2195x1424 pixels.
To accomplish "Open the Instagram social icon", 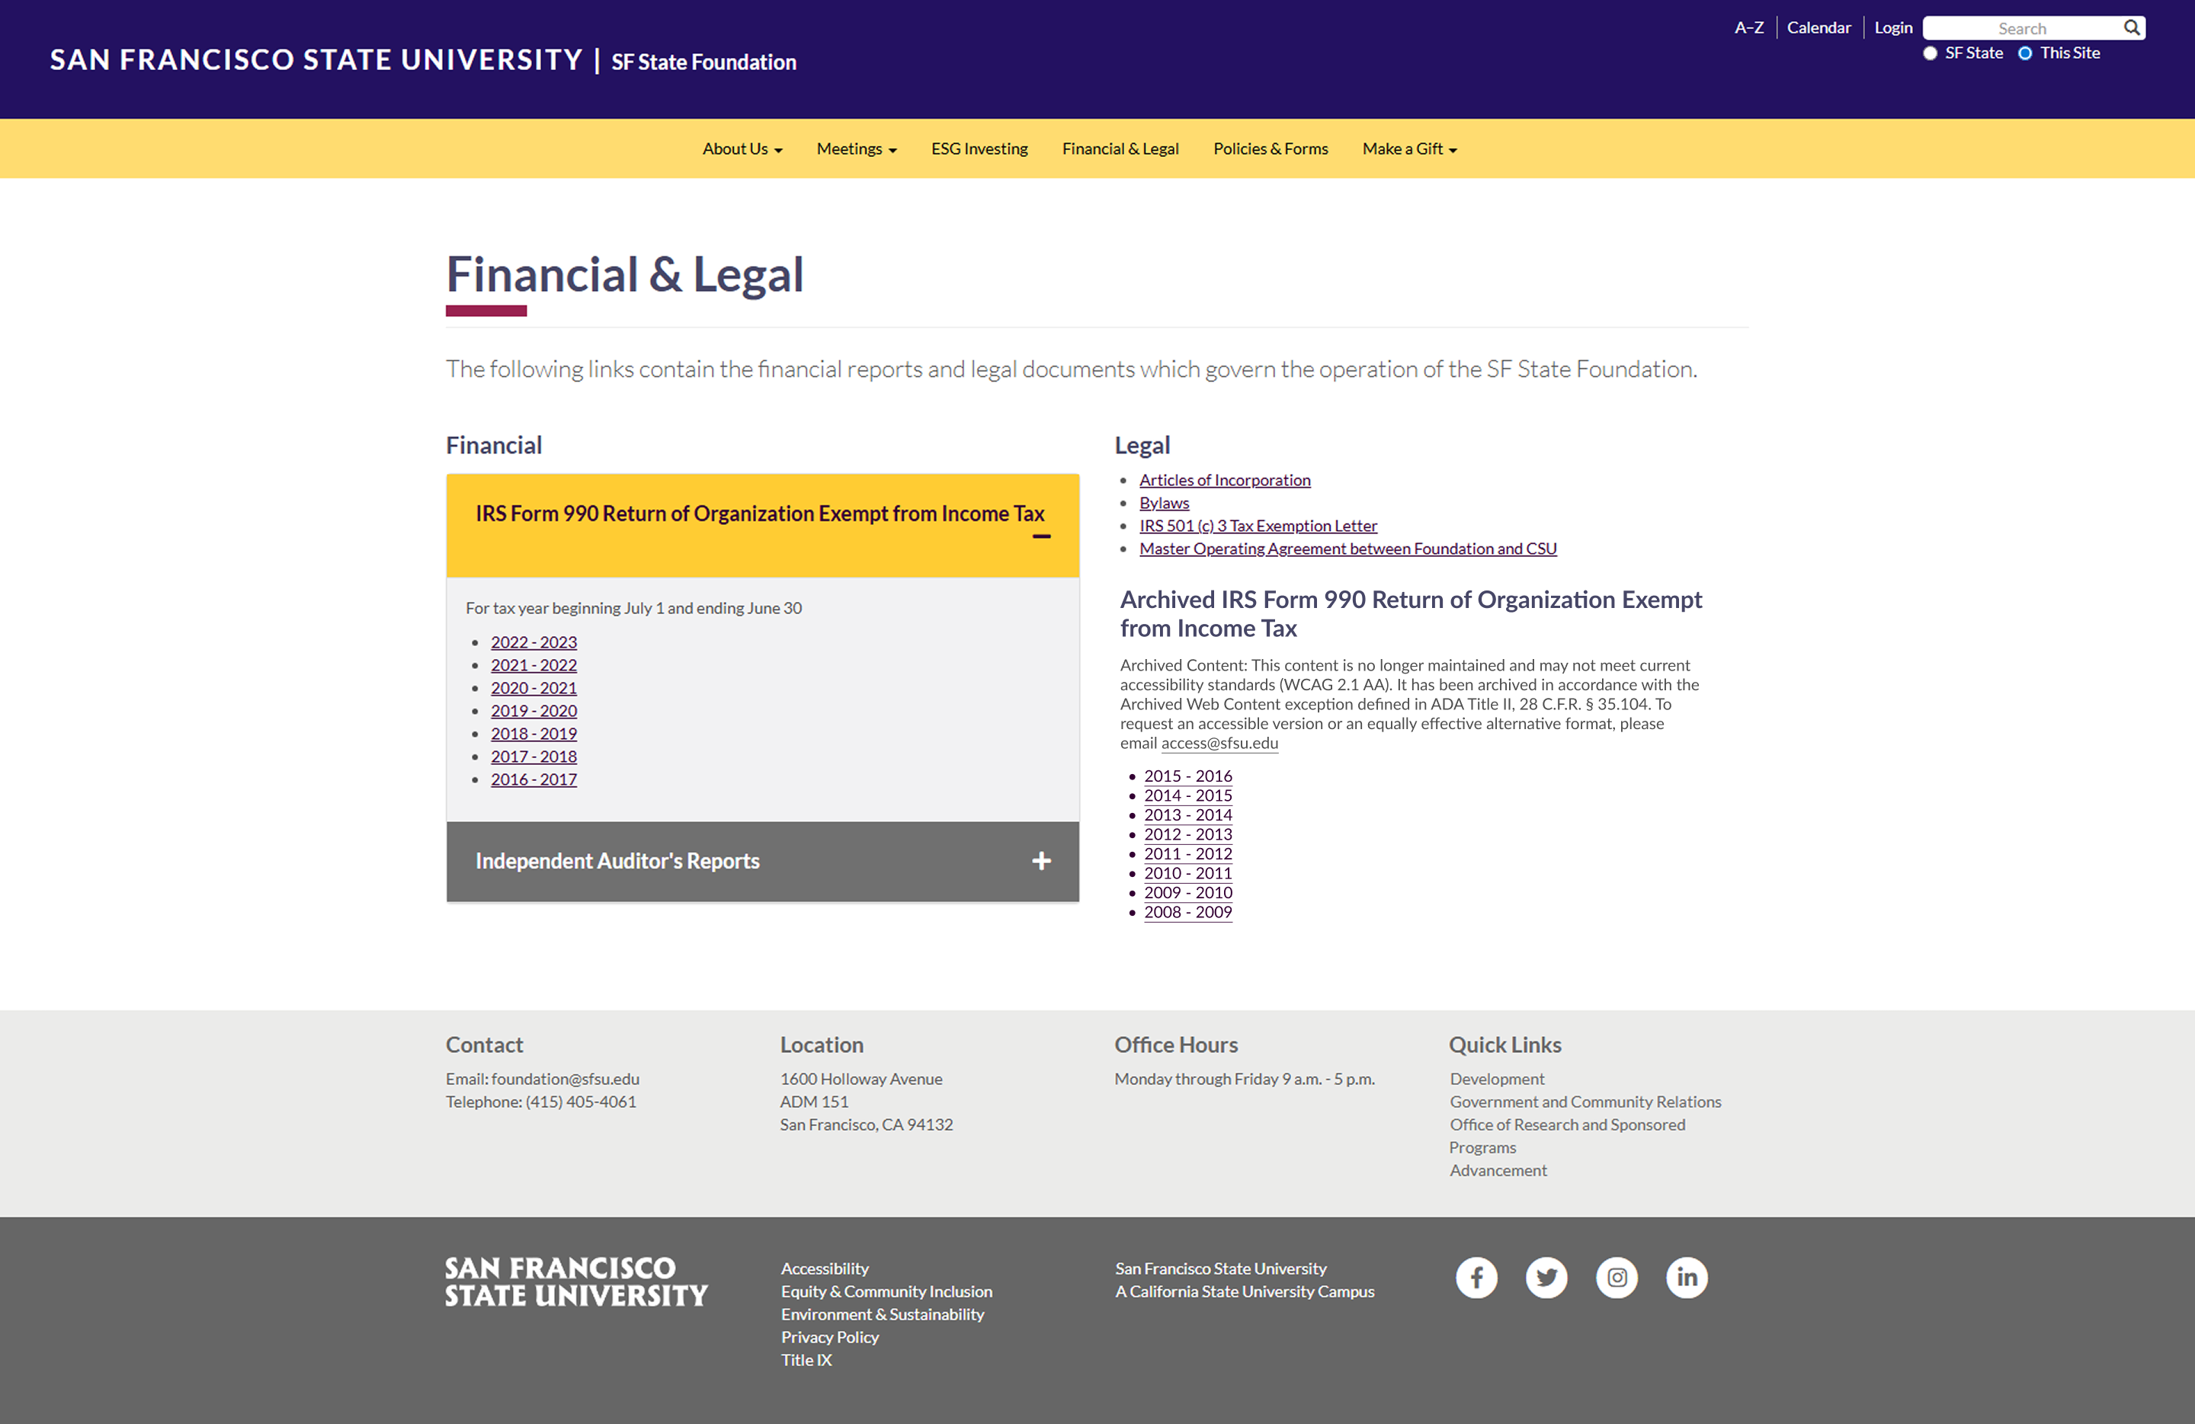I will [1617, 1278].
